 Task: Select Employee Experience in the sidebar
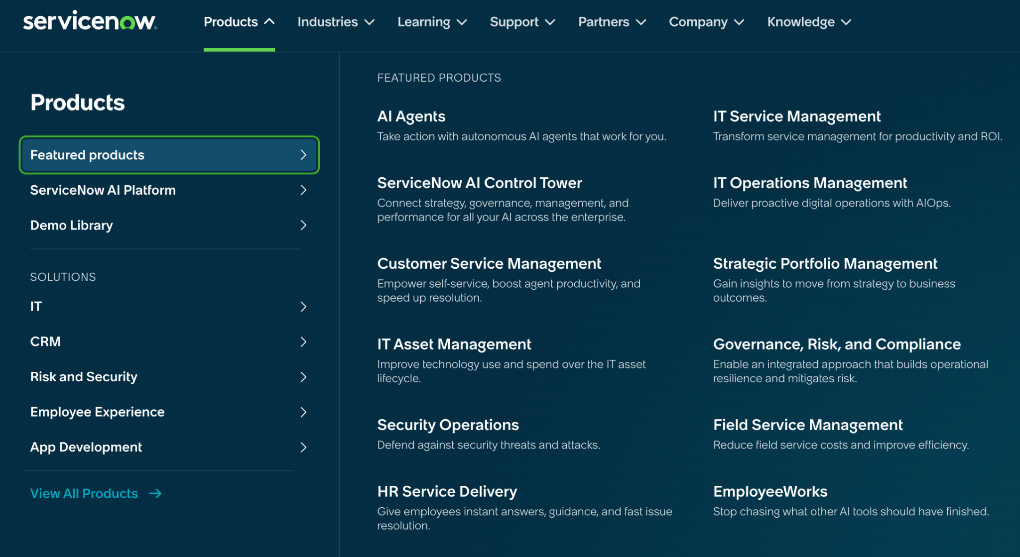97,412
